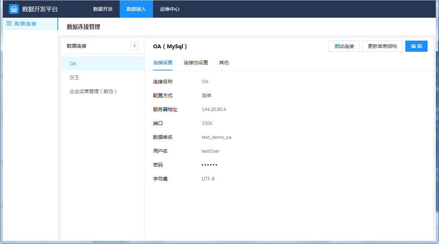The height and width of the screenshot is (244, 439).
Task: Click the 数据连接 sidebar menu label
Action: point(25,24)
